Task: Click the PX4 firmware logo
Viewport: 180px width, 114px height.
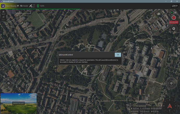Action: 175,6
